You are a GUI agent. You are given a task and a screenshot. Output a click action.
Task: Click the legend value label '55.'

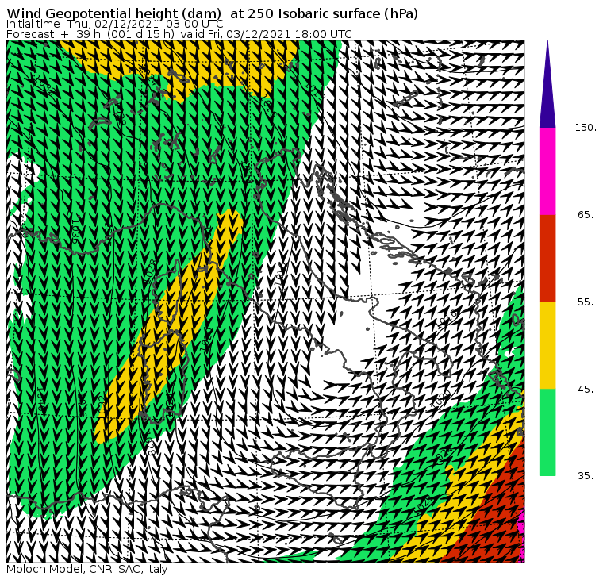pos(586,302)
